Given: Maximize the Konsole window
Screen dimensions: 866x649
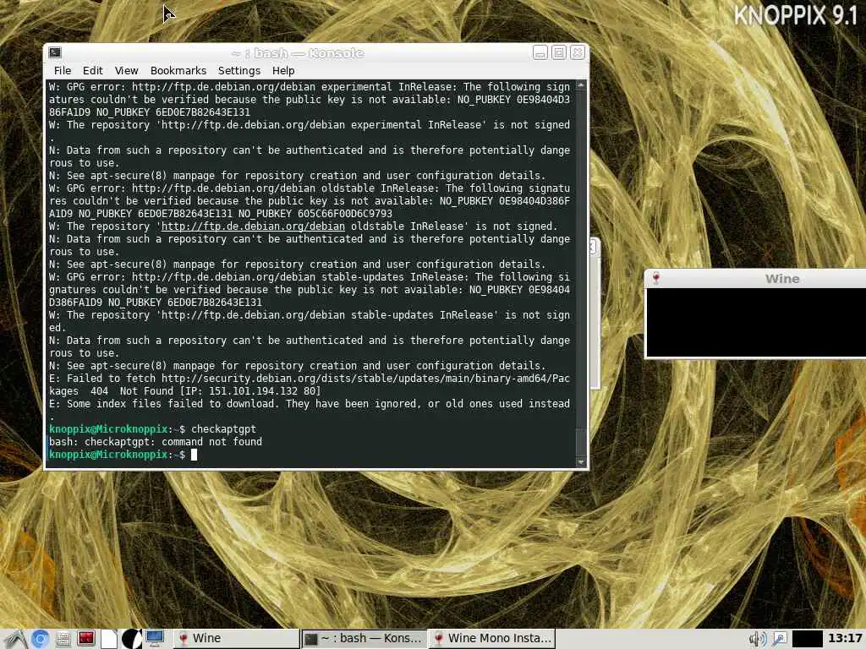Looking at the screenshot, I should [559, 53].
